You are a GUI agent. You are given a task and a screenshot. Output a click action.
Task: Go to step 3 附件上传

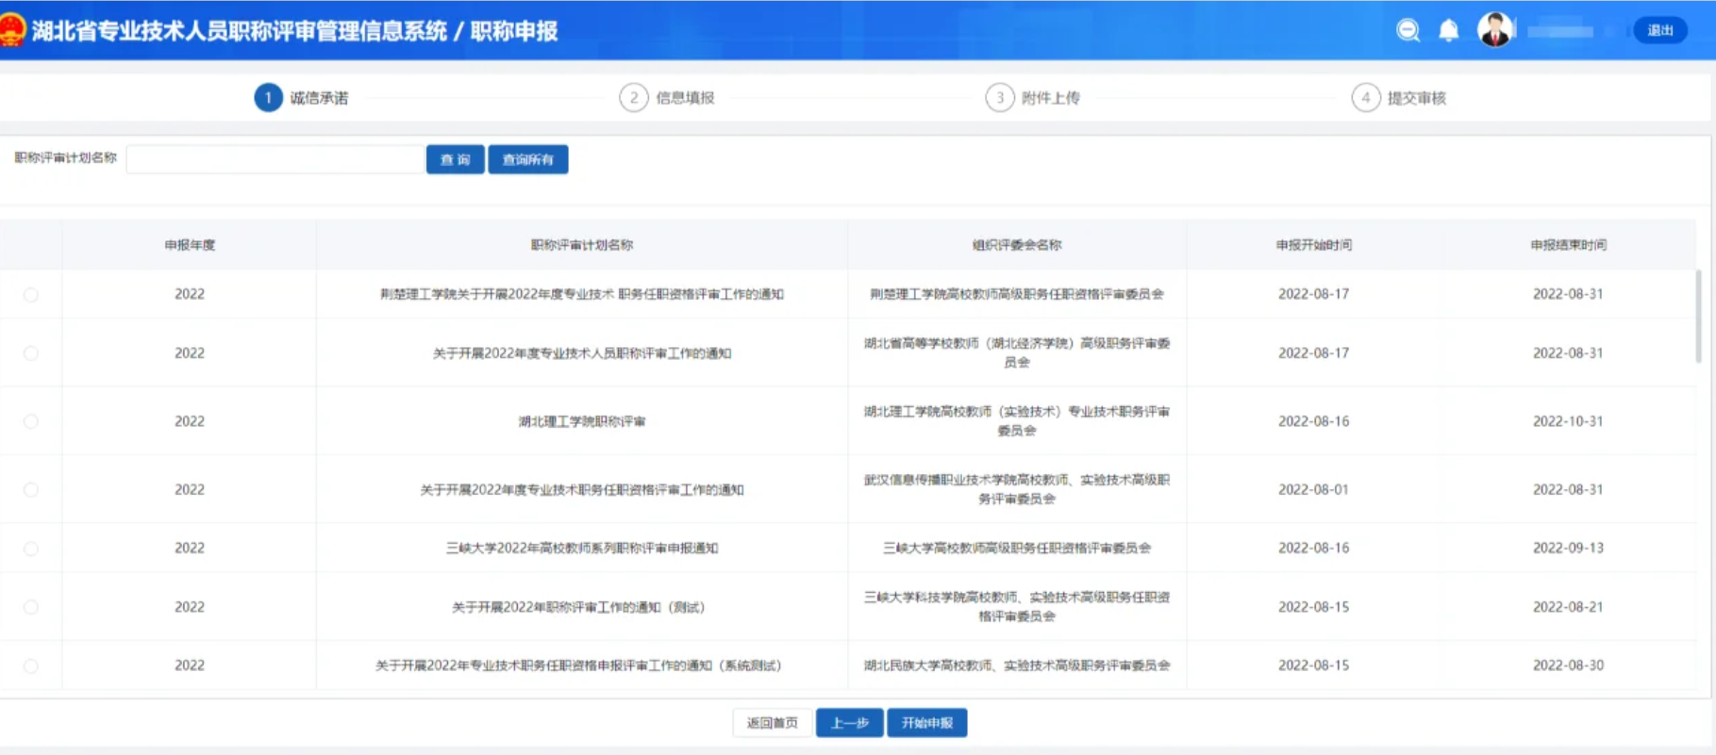[x=1033, y=97]
